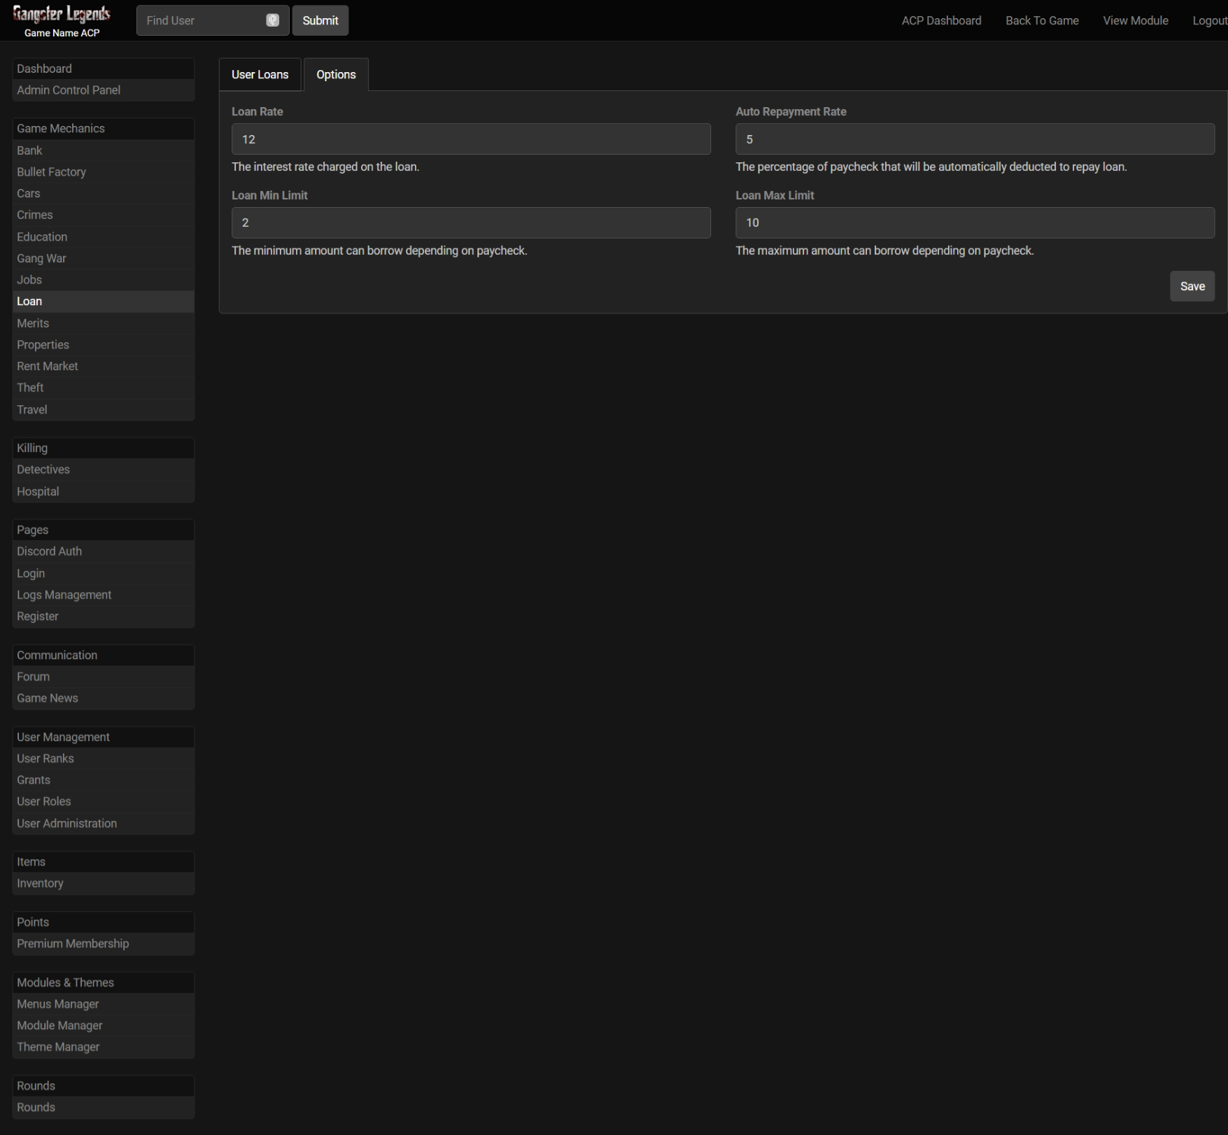Open Premium Membership settings
1228x1135 pixels.
(x=73, y=944)
